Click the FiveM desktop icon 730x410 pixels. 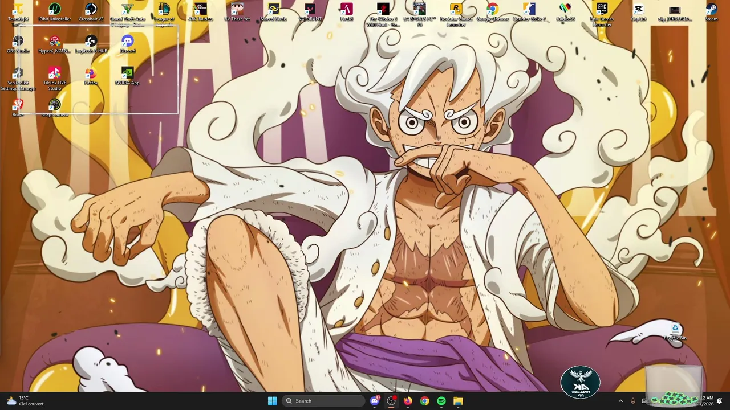click(347, 13)
